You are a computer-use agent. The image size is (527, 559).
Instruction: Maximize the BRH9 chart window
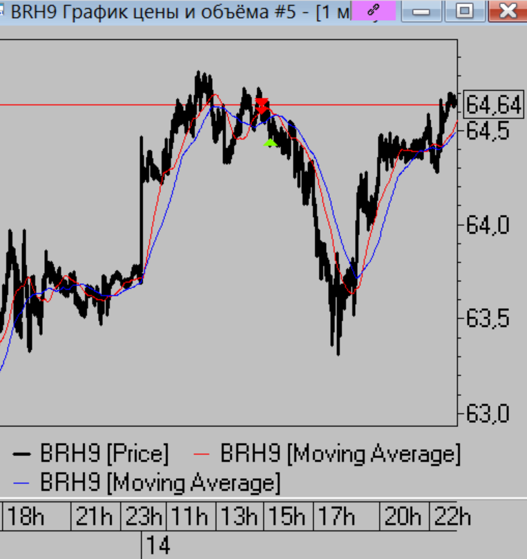pos(465,10)
